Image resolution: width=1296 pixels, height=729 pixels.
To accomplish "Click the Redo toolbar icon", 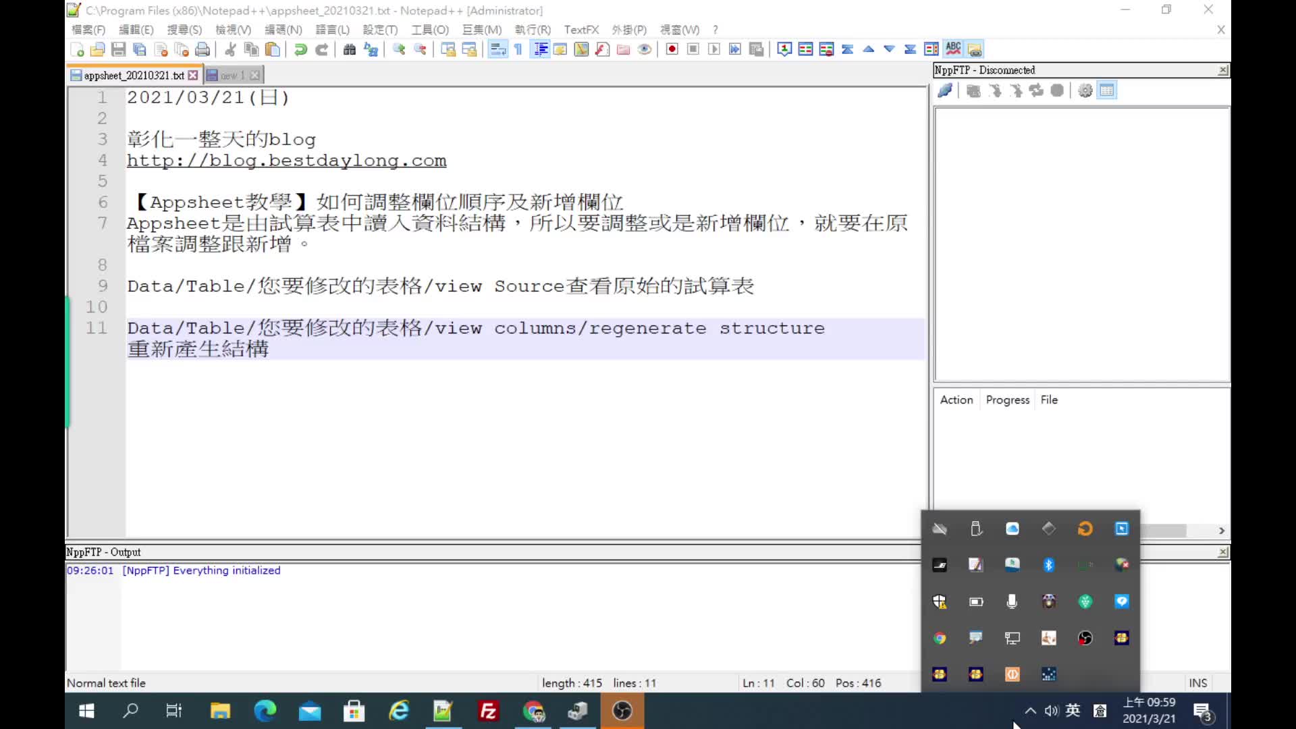I will [322, 49].
